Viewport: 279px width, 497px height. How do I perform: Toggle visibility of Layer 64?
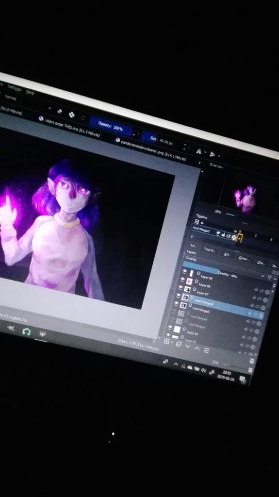(170, 328)
